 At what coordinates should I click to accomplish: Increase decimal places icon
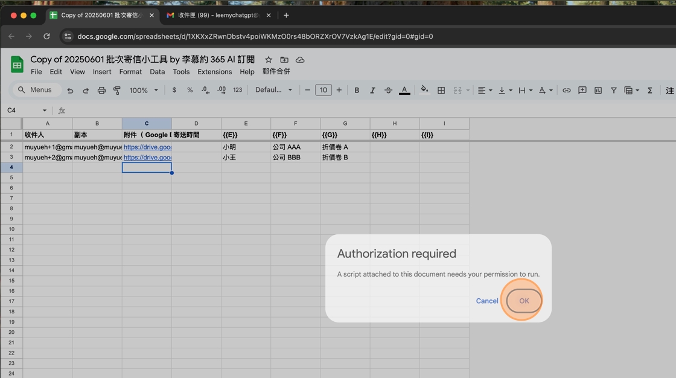(222, 90)
